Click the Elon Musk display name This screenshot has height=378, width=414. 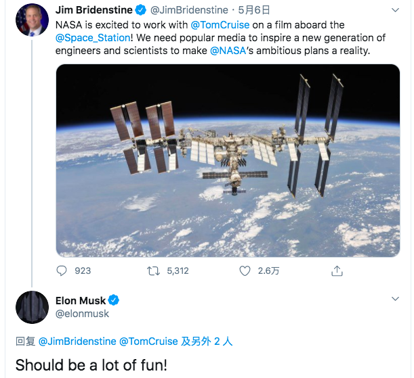(x=81, y=300)
